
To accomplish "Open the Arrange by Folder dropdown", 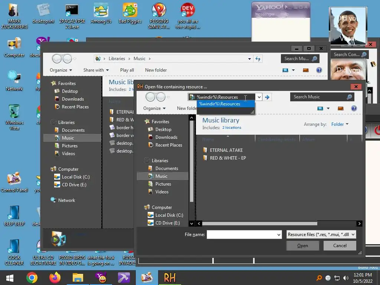I will tap(340, 124).
